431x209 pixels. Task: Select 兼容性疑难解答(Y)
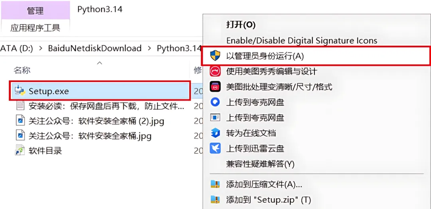pyautogui.click(x=260, y=164)
